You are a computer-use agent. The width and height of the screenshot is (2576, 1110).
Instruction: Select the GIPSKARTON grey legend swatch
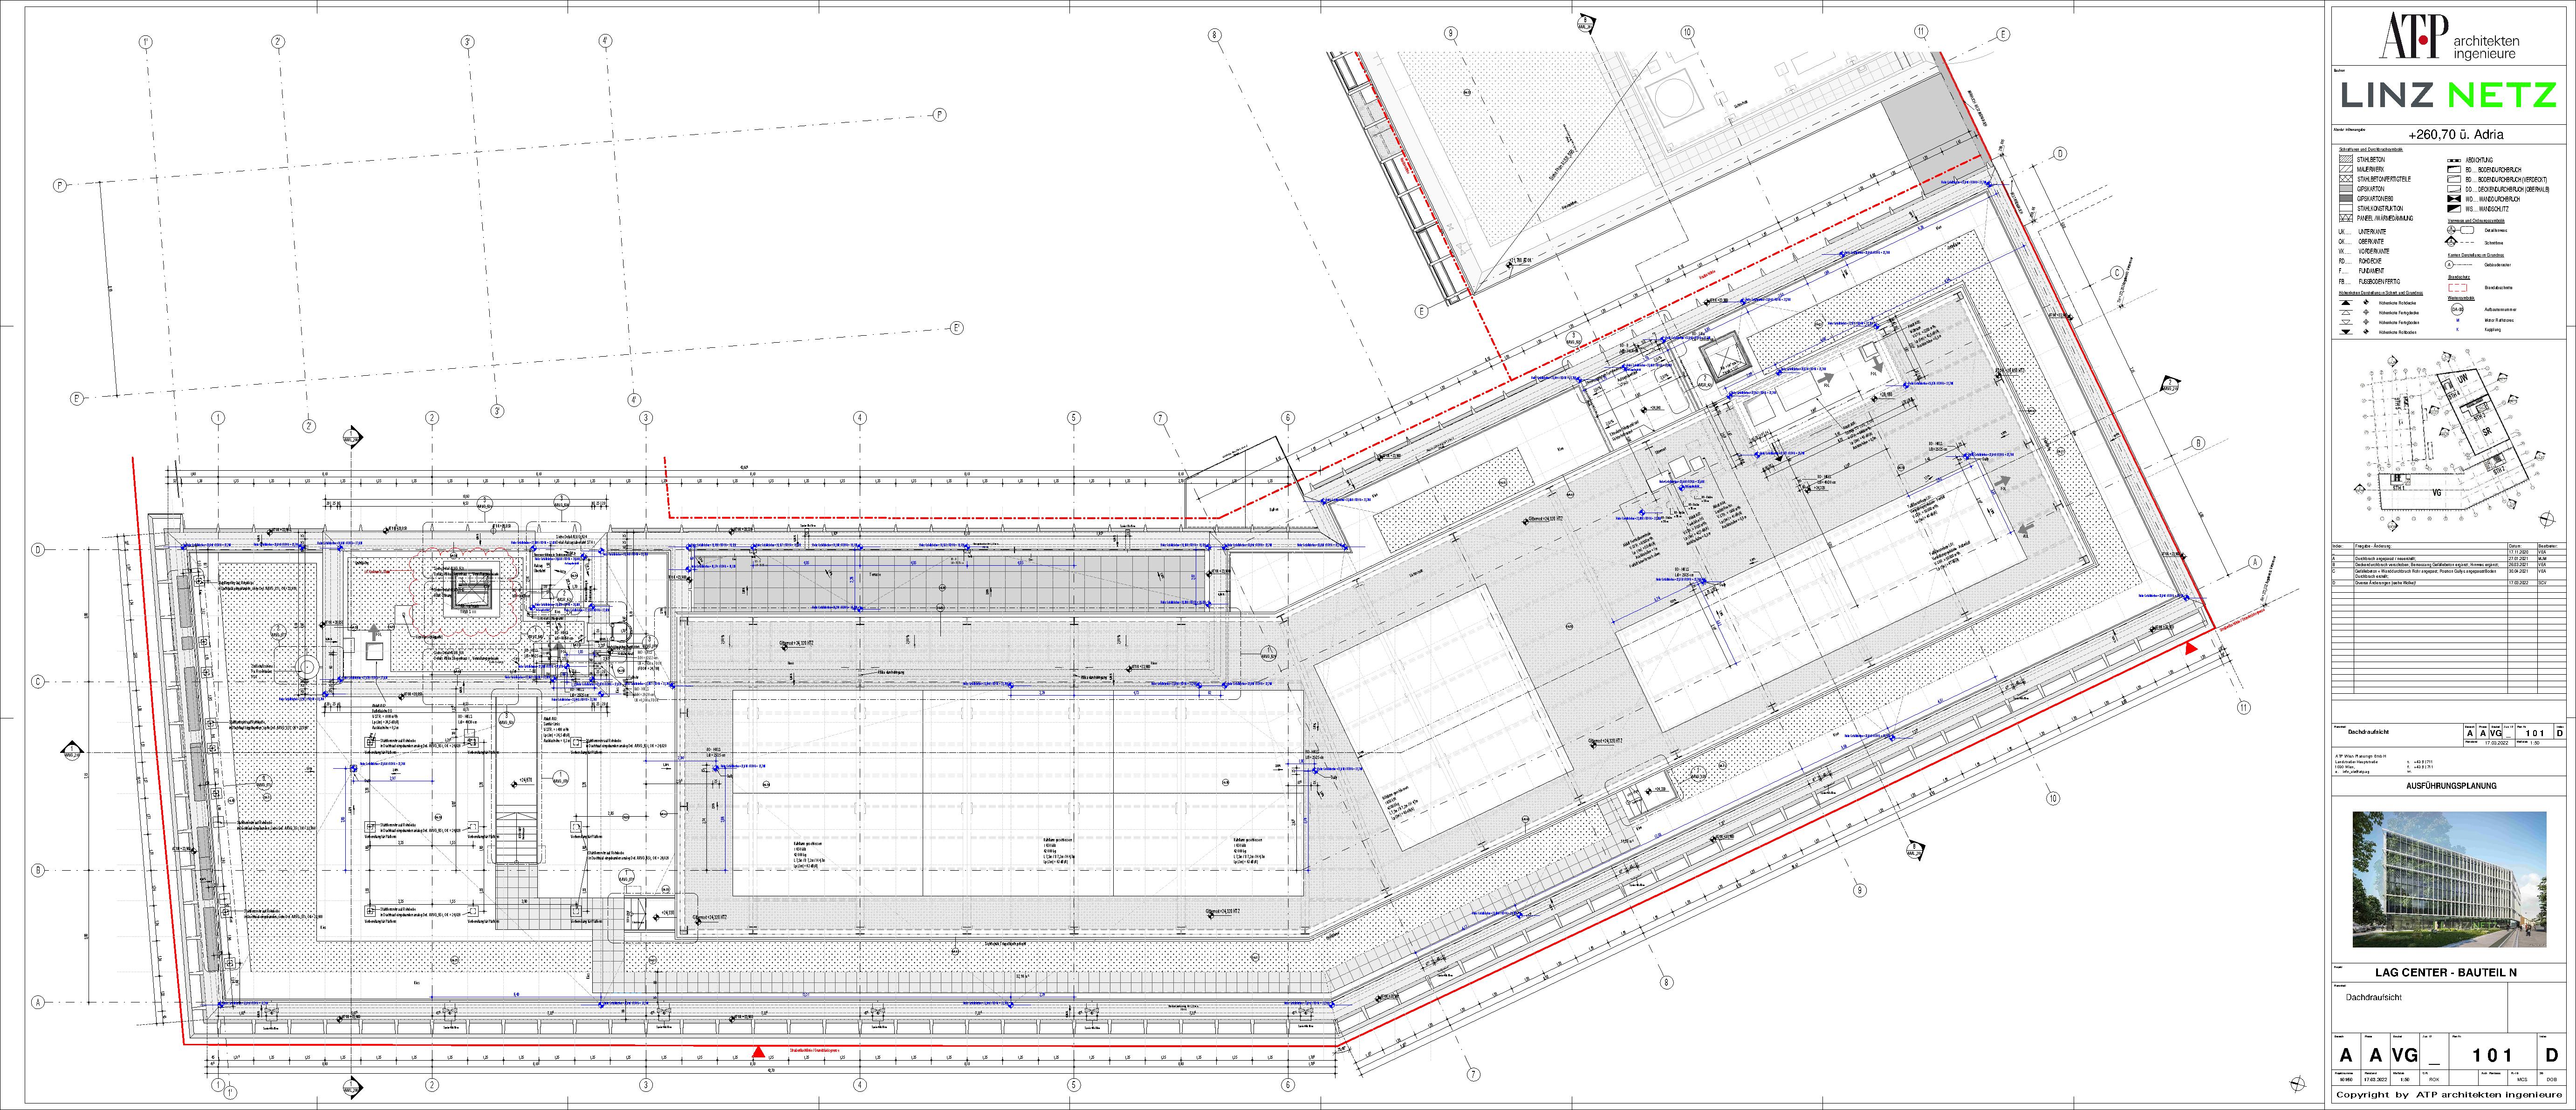click(2346, 189)
